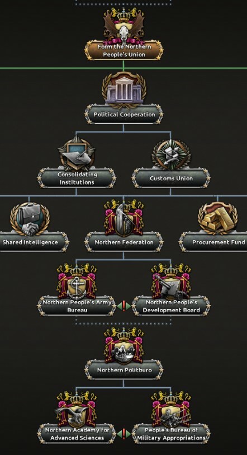247x455 pixels.
Task: Select the Form the Northern People's Union focus label
Action: point(124,50)
